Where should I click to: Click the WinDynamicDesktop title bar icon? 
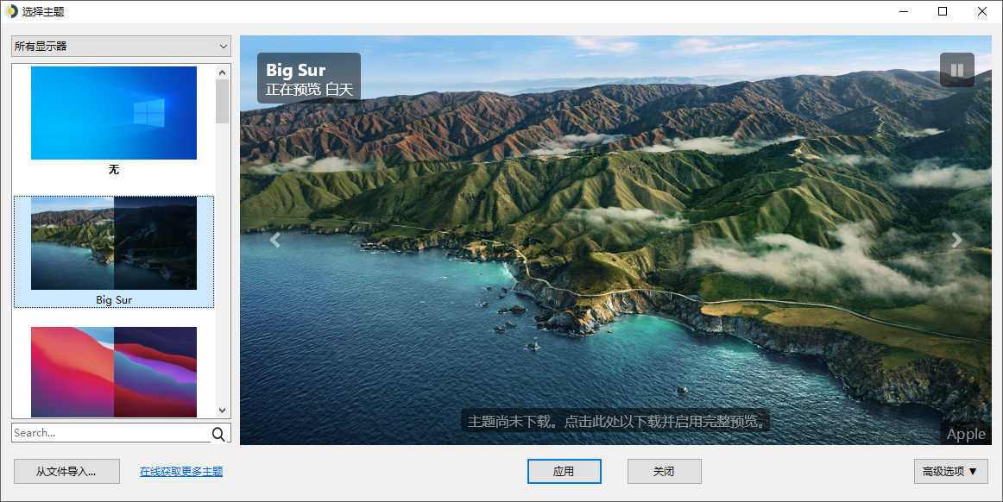pos(11,11)
